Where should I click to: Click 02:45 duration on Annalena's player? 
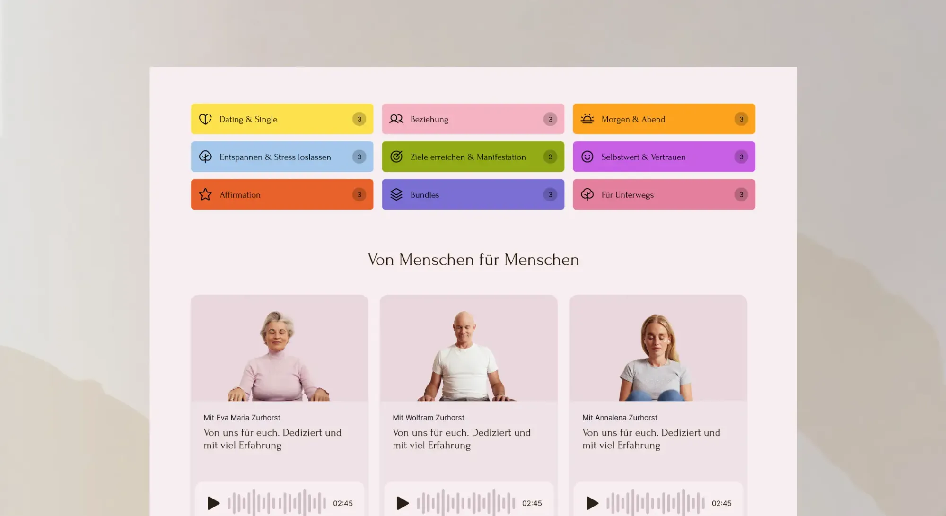(722, 503)
